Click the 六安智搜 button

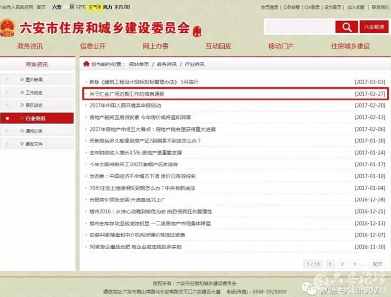point(374,27)
